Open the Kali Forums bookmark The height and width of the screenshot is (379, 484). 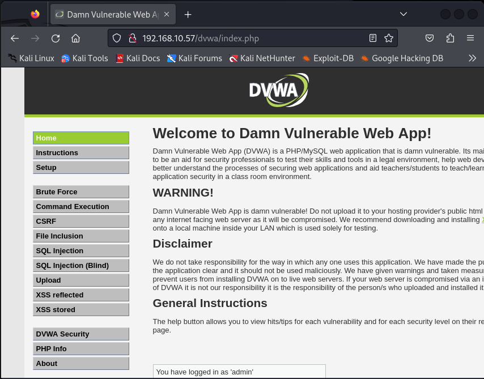[x=194, y=58]
